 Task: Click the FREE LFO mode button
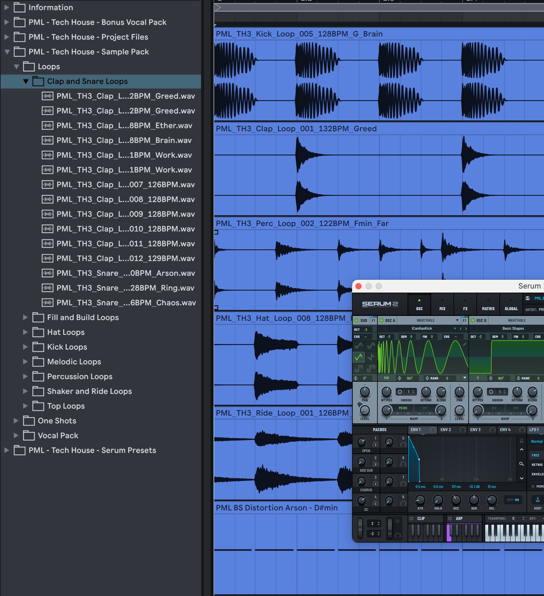pyautogui.click(x=535, y=455)
